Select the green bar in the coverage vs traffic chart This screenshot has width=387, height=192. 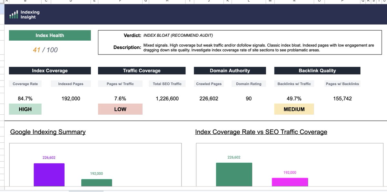pyautogui.click(x=234, y=174)
